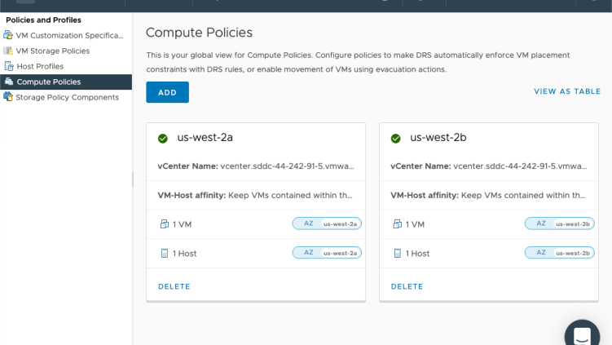Open Host Profiles menu item
The image size is (612, 345).
[40, 66]
